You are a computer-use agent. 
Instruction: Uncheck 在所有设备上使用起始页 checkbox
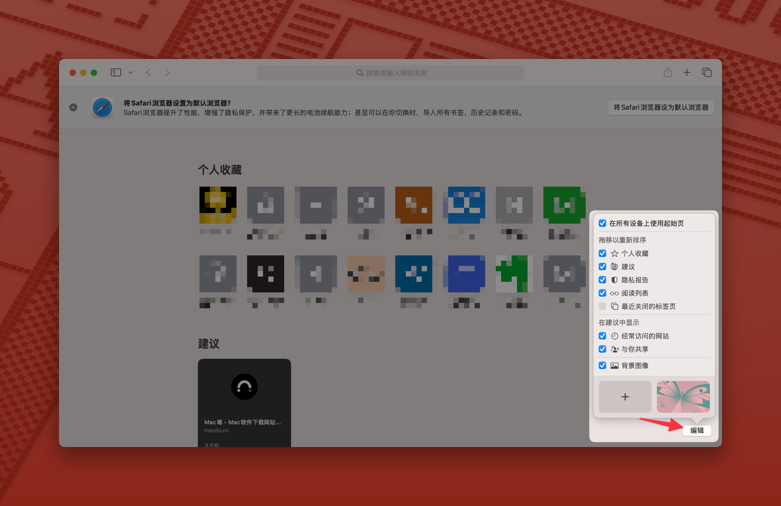pos(602,223)
